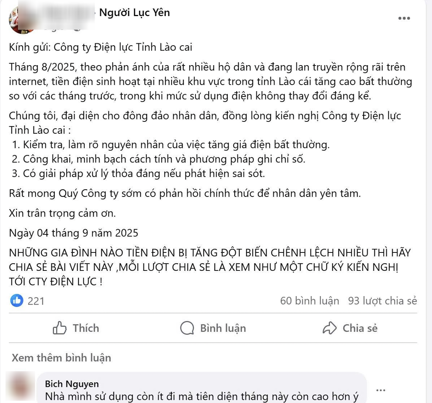
Task: Open the Người Lục Yên group page
Action: click(134, 13)
